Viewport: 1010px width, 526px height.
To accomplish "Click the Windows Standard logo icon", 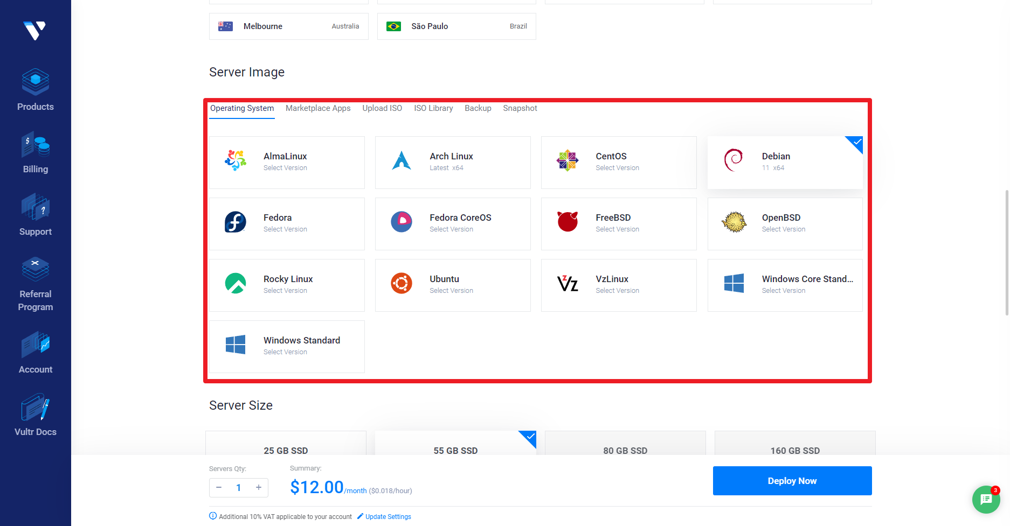I will click(x=236, y=345).
